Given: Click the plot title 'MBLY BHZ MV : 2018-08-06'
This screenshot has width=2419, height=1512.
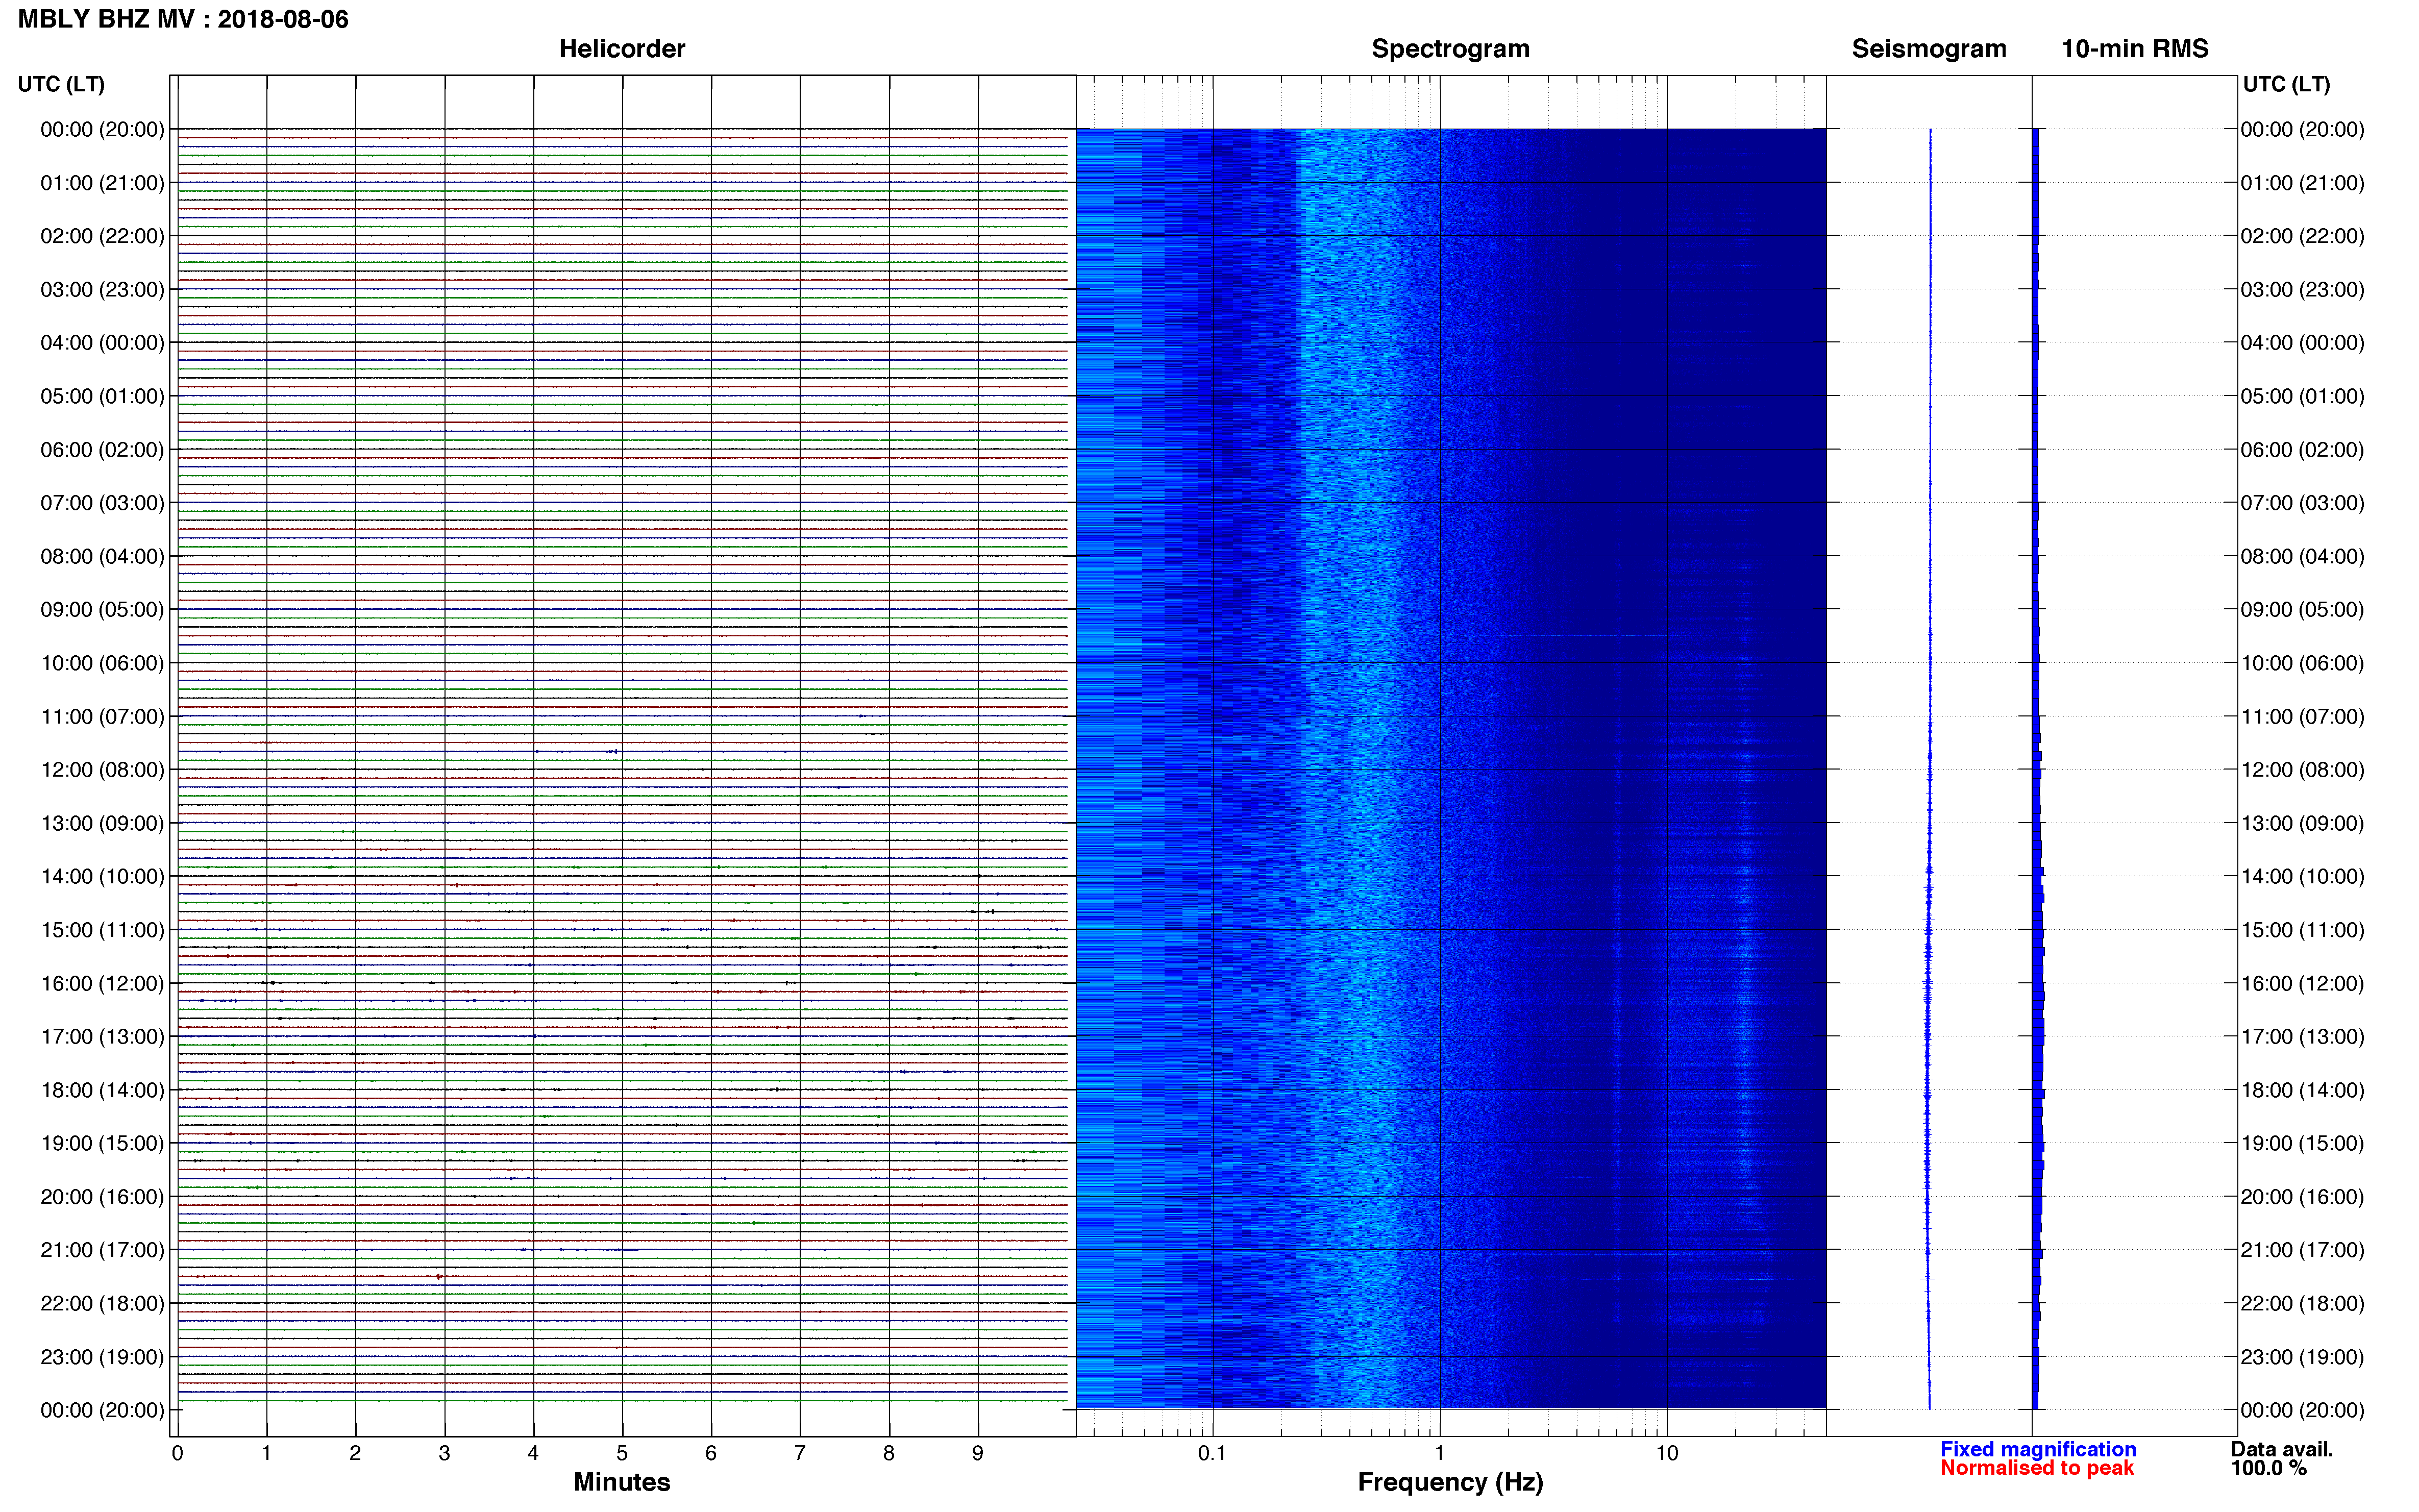Looking at the screenshot, I should (x=183, y=19).
